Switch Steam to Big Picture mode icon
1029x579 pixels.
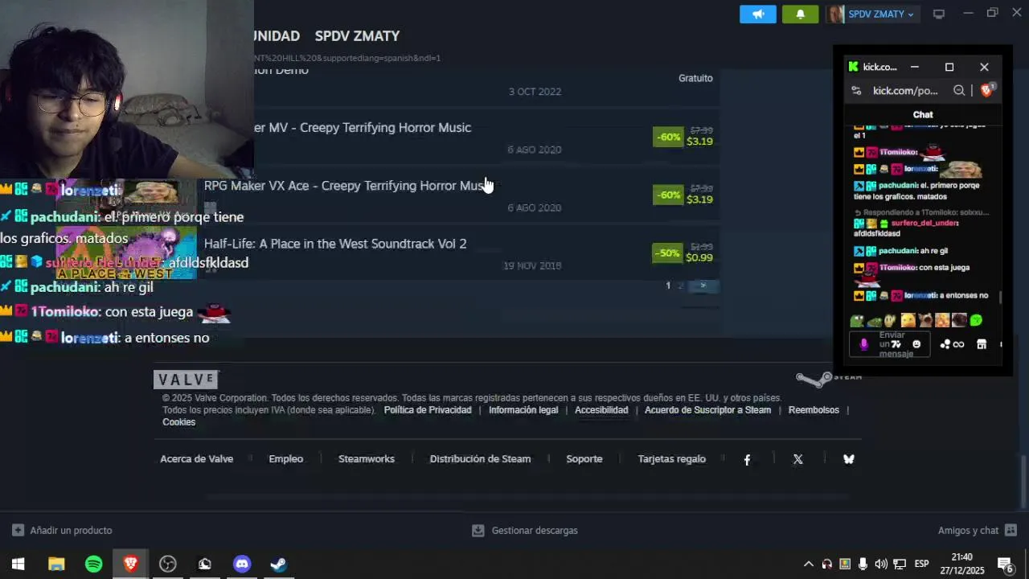(x=938, y=14)
